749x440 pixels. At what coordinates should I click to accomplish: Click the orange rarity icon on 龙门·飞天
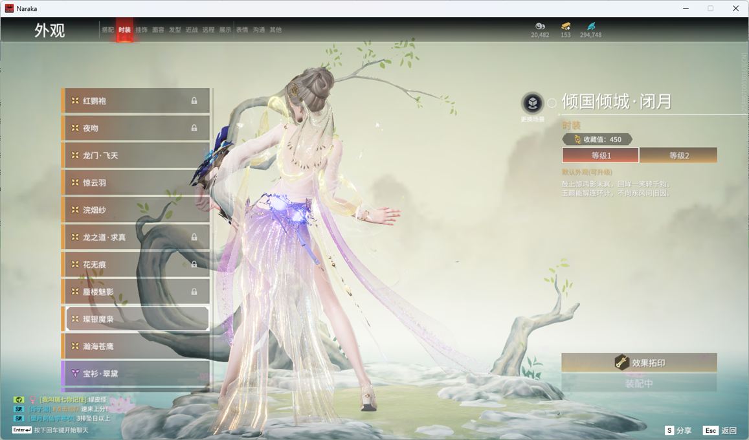pos(75,155)
